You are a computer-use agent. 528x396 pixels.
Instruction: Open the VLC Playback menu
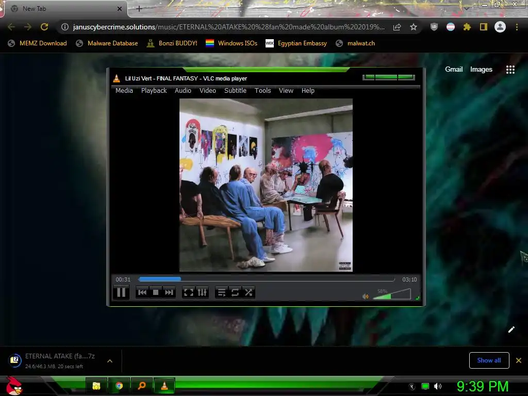pos(154,91)
